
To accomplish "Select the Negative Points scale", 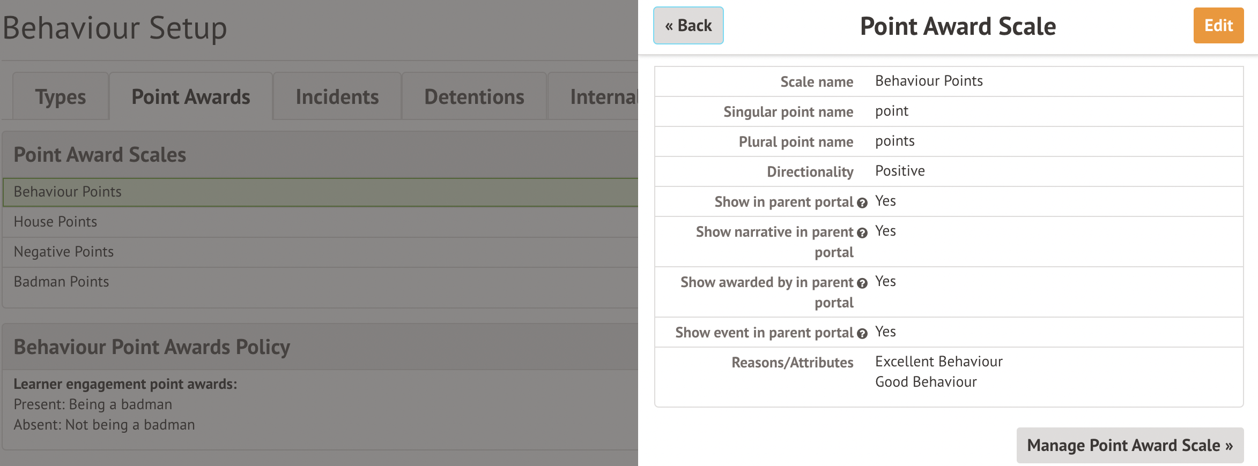I will click(x=64, y=252).
